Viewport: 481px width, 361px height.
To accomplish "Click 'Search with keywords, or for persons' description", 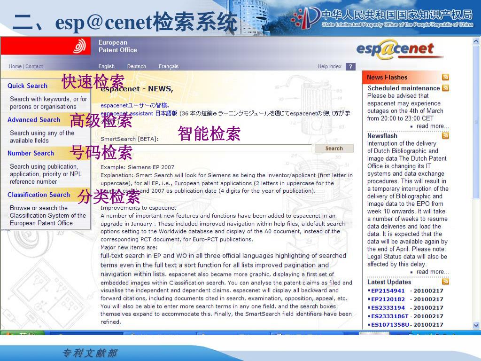I will pos(48,103).
